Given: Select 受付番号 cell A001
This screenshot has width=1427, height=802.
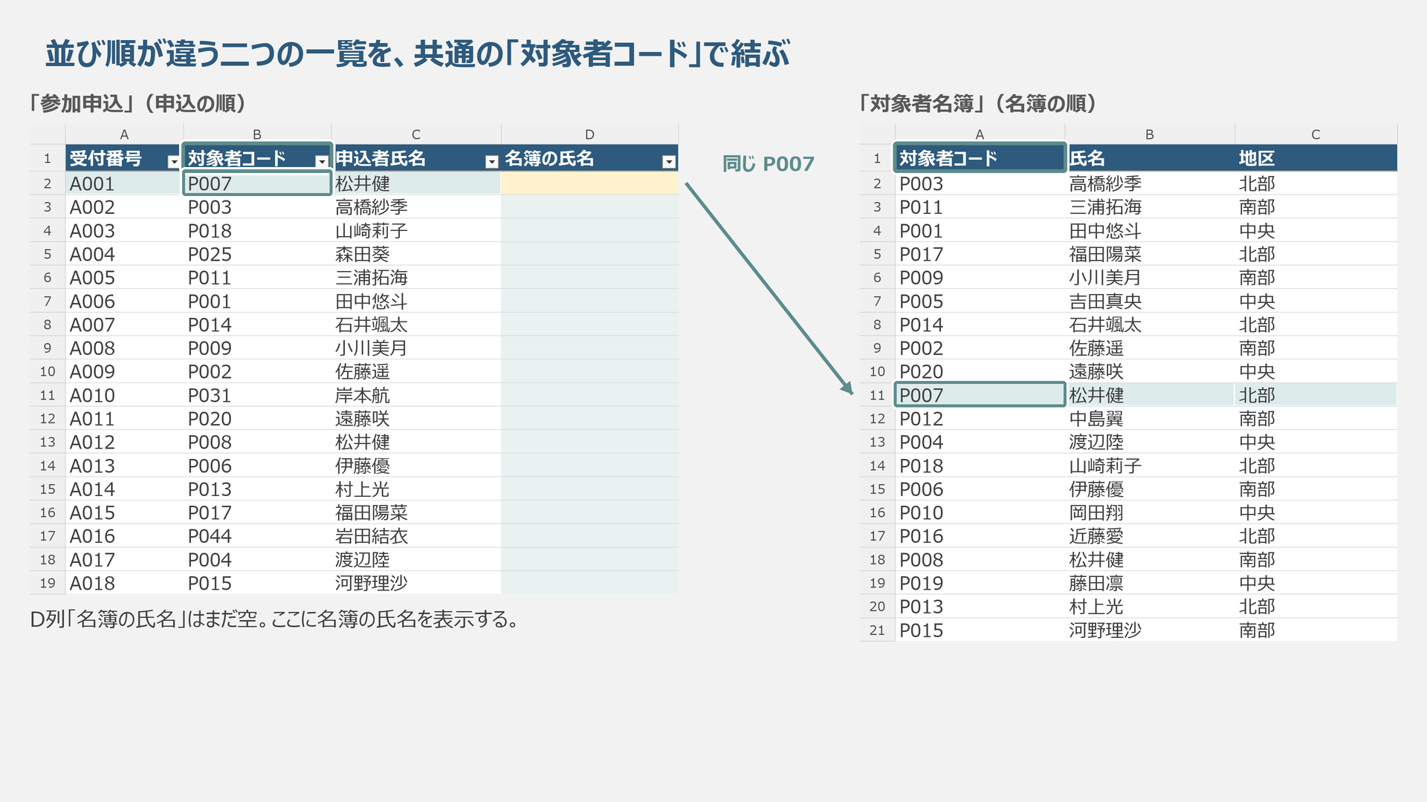Looking at the screenshot, I should pos(124,183).
